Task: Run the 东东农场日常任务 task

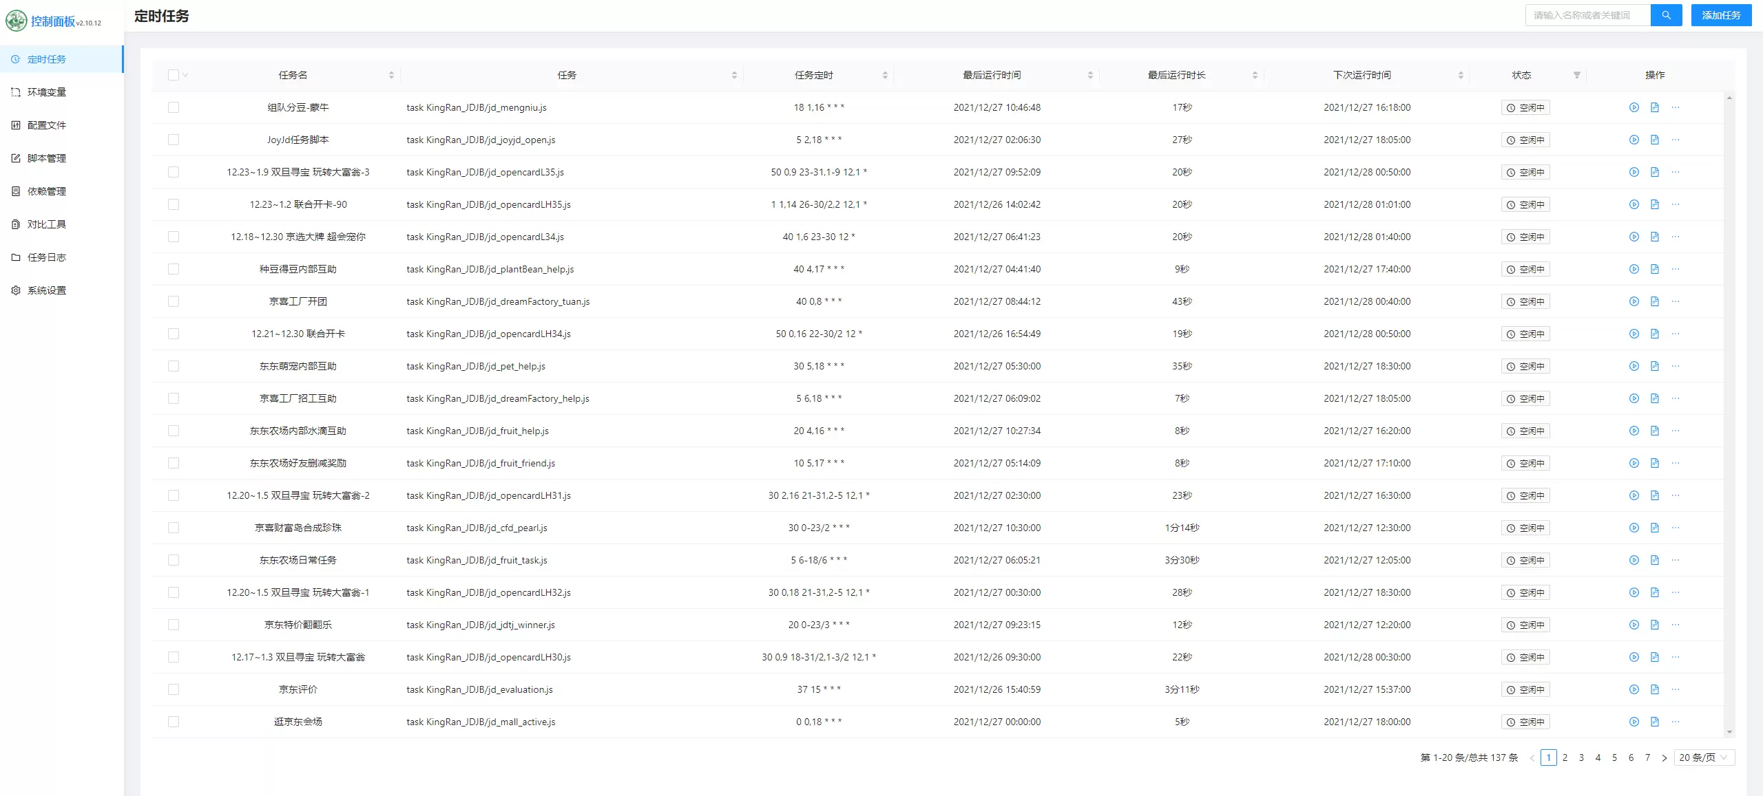Action: coord(1634,560)
